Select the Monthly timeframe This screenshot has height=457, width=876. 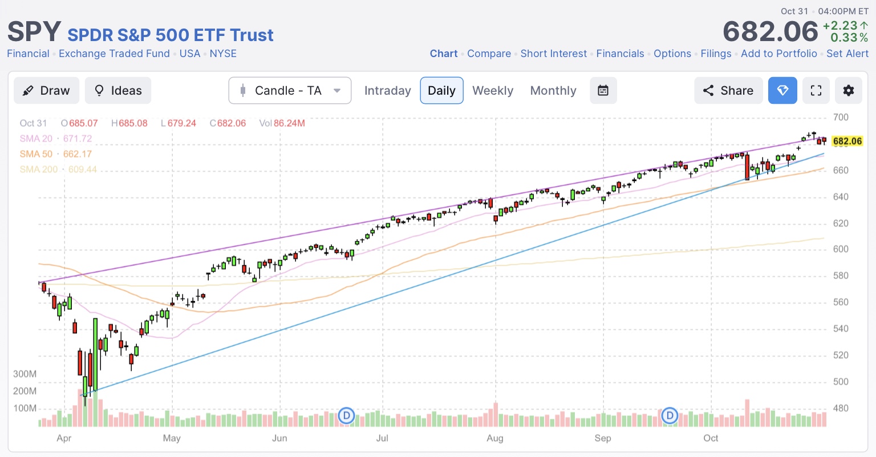pyautogui.click(x=553, y=91)
